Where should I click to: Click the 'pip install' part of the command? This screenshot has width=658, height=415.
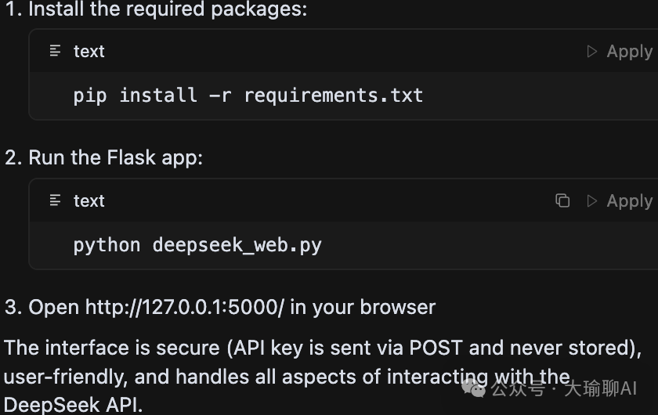tap(135, 96)
